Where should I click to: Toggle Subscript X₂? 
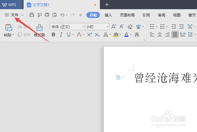click(97, 35)
